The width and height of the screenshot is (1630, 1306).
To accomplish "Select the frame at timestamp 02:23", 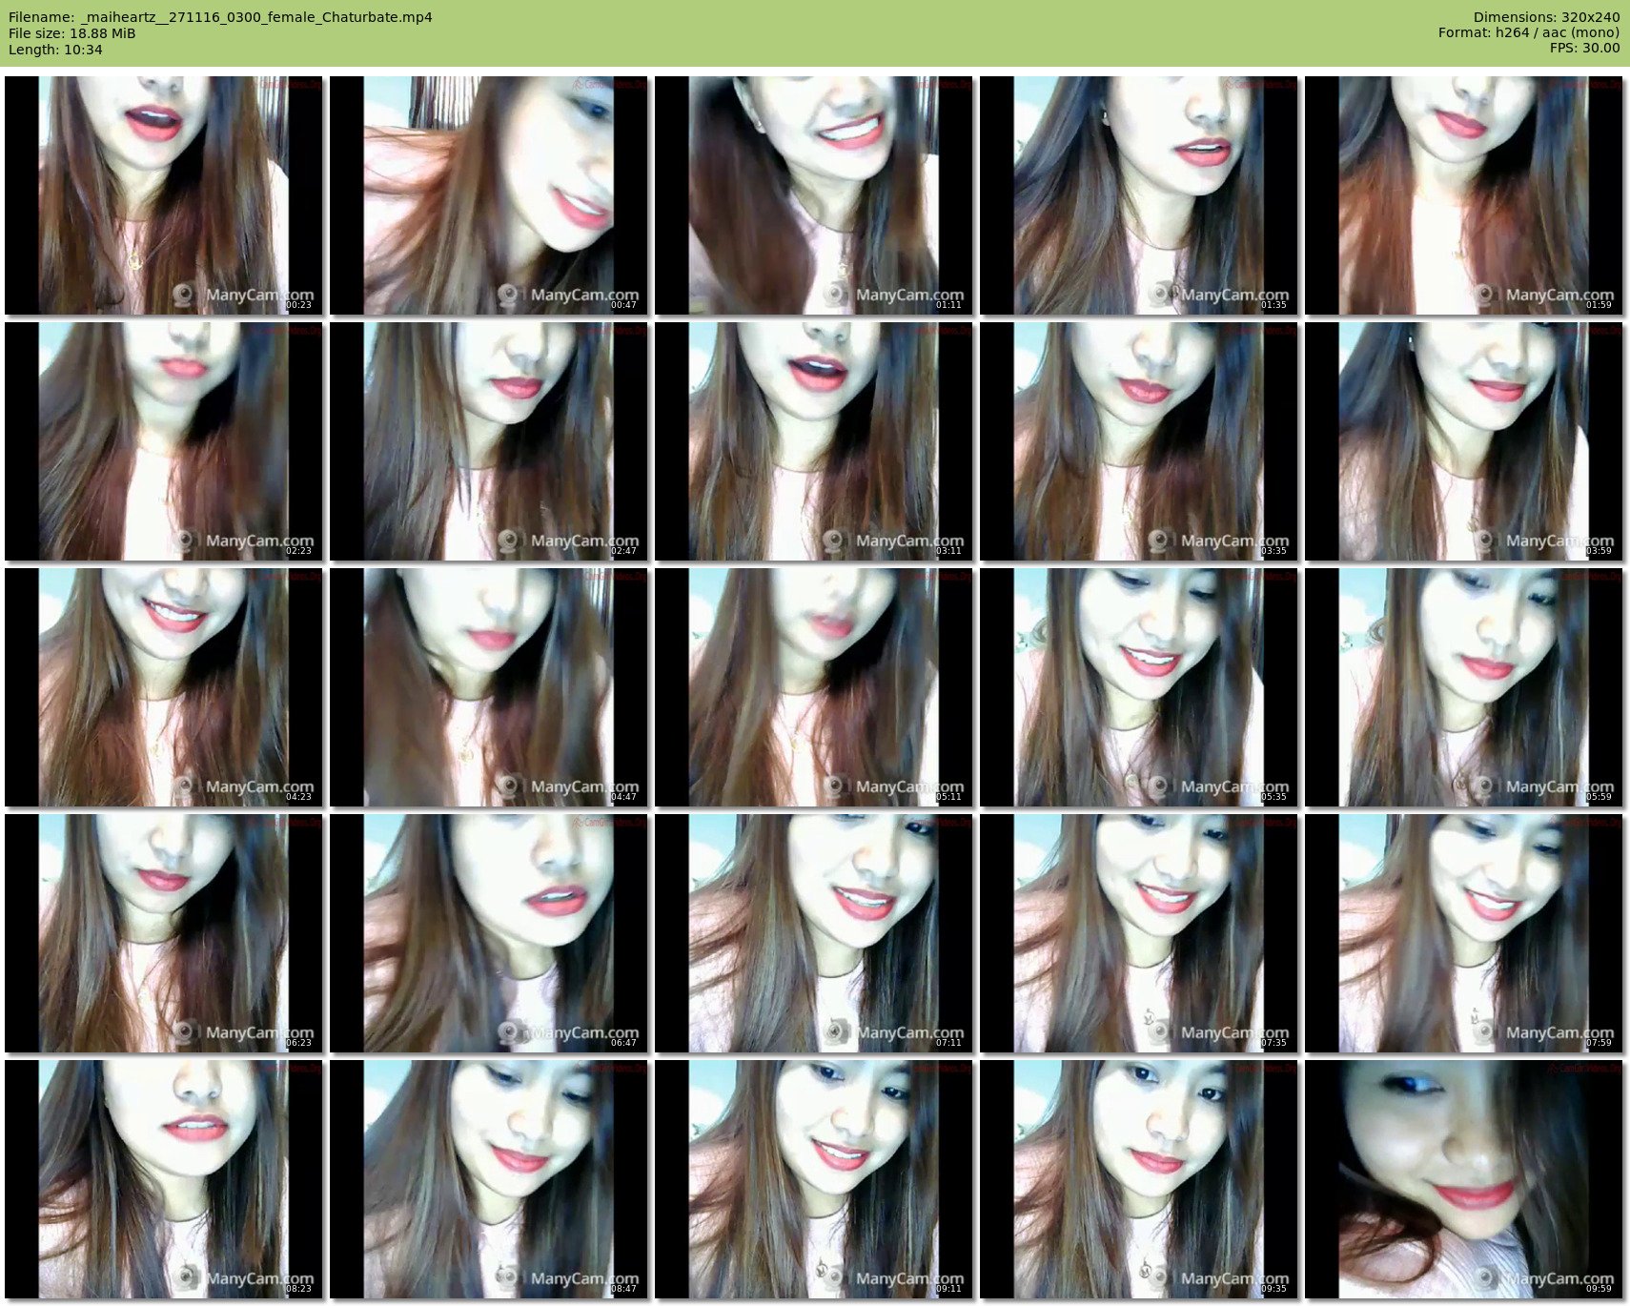I will pyautogui.click(x=164, y=441).
